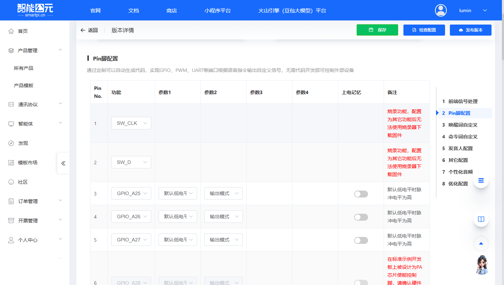The width and height of the screenshot is (504, 285).
Task: Click the green 保存 button
Action: [377, 30]
